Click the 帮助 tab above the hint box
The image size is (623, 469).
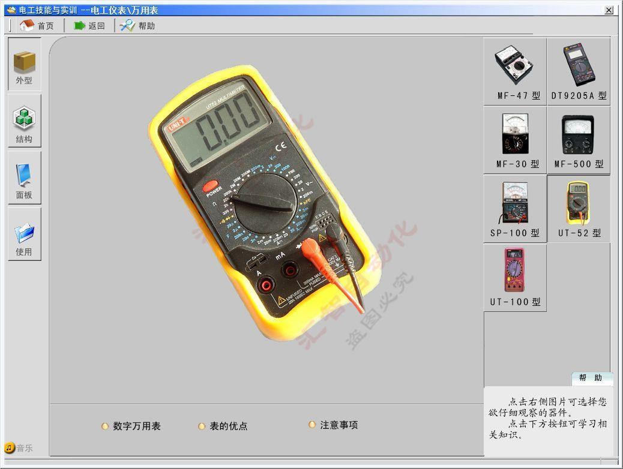[591, 378]
